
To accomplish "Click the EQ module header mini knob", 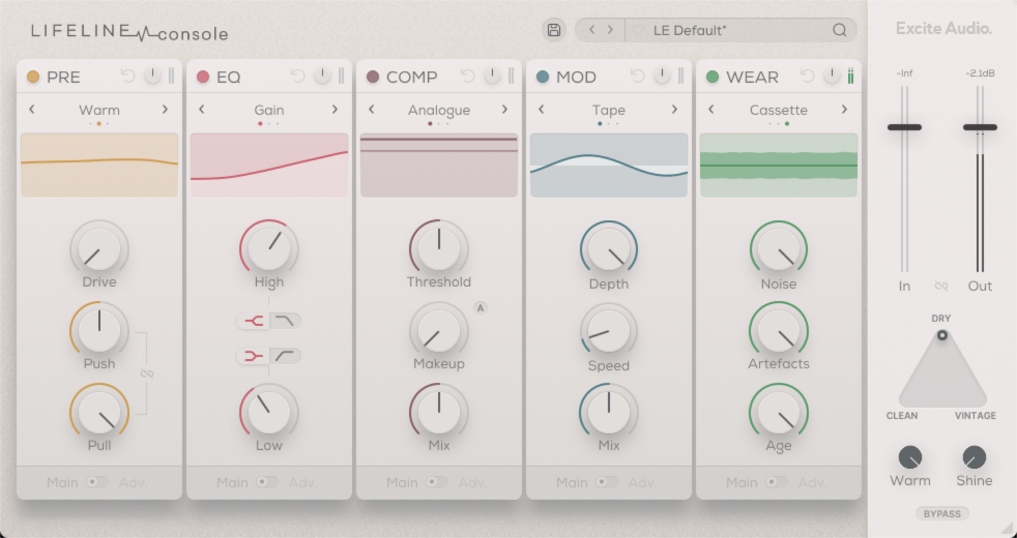I will point(322,76).
